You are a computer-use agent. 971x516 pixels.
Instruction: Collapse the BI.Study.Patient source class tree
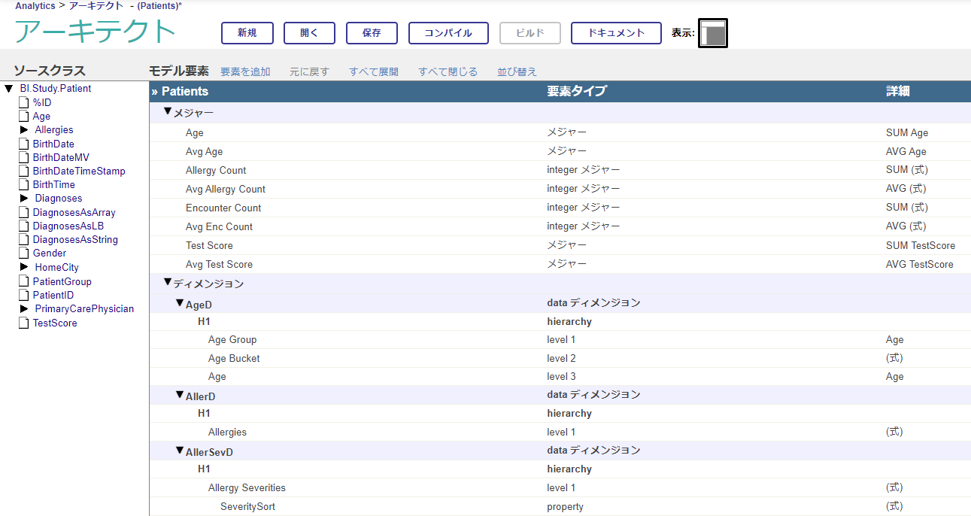coord(9,89)
